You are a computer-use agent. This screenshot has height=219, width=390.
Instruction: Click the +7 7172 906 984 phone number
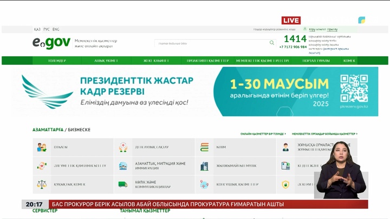click(x=293, y=47)
